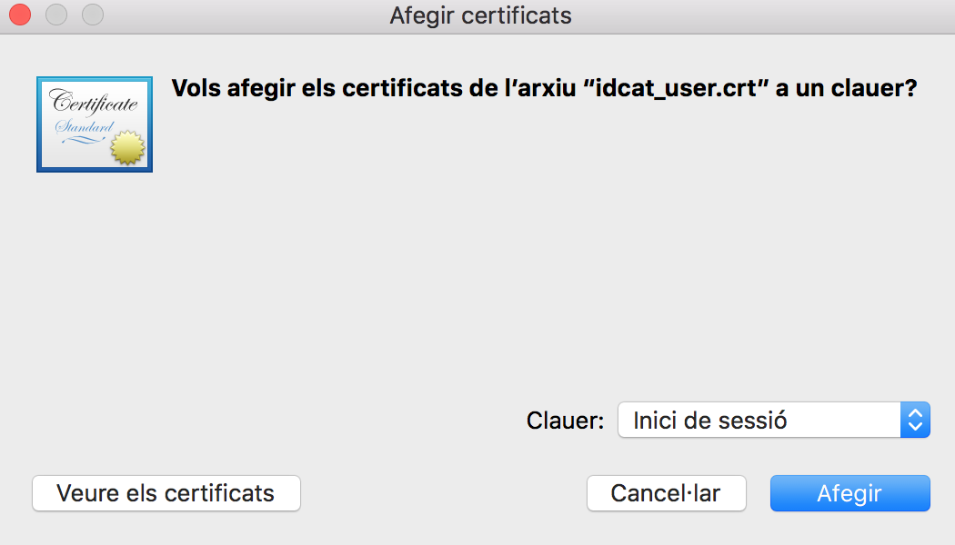Click the greyed-out minimize window button
Screen dimensions: 955x545
[x=56, y=15]
